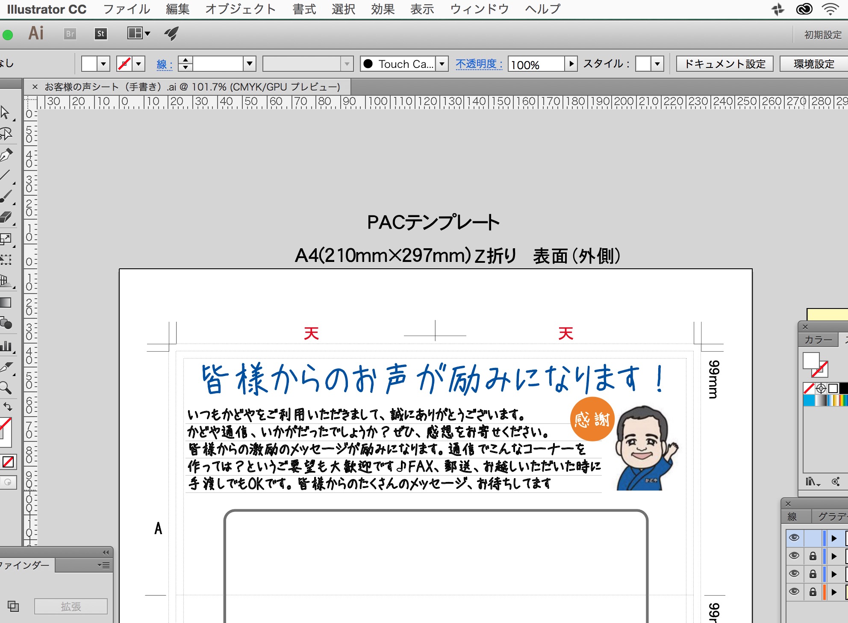Select the Free Transform tool
Screen dimensions: 848x623
(x=6, y=260)
